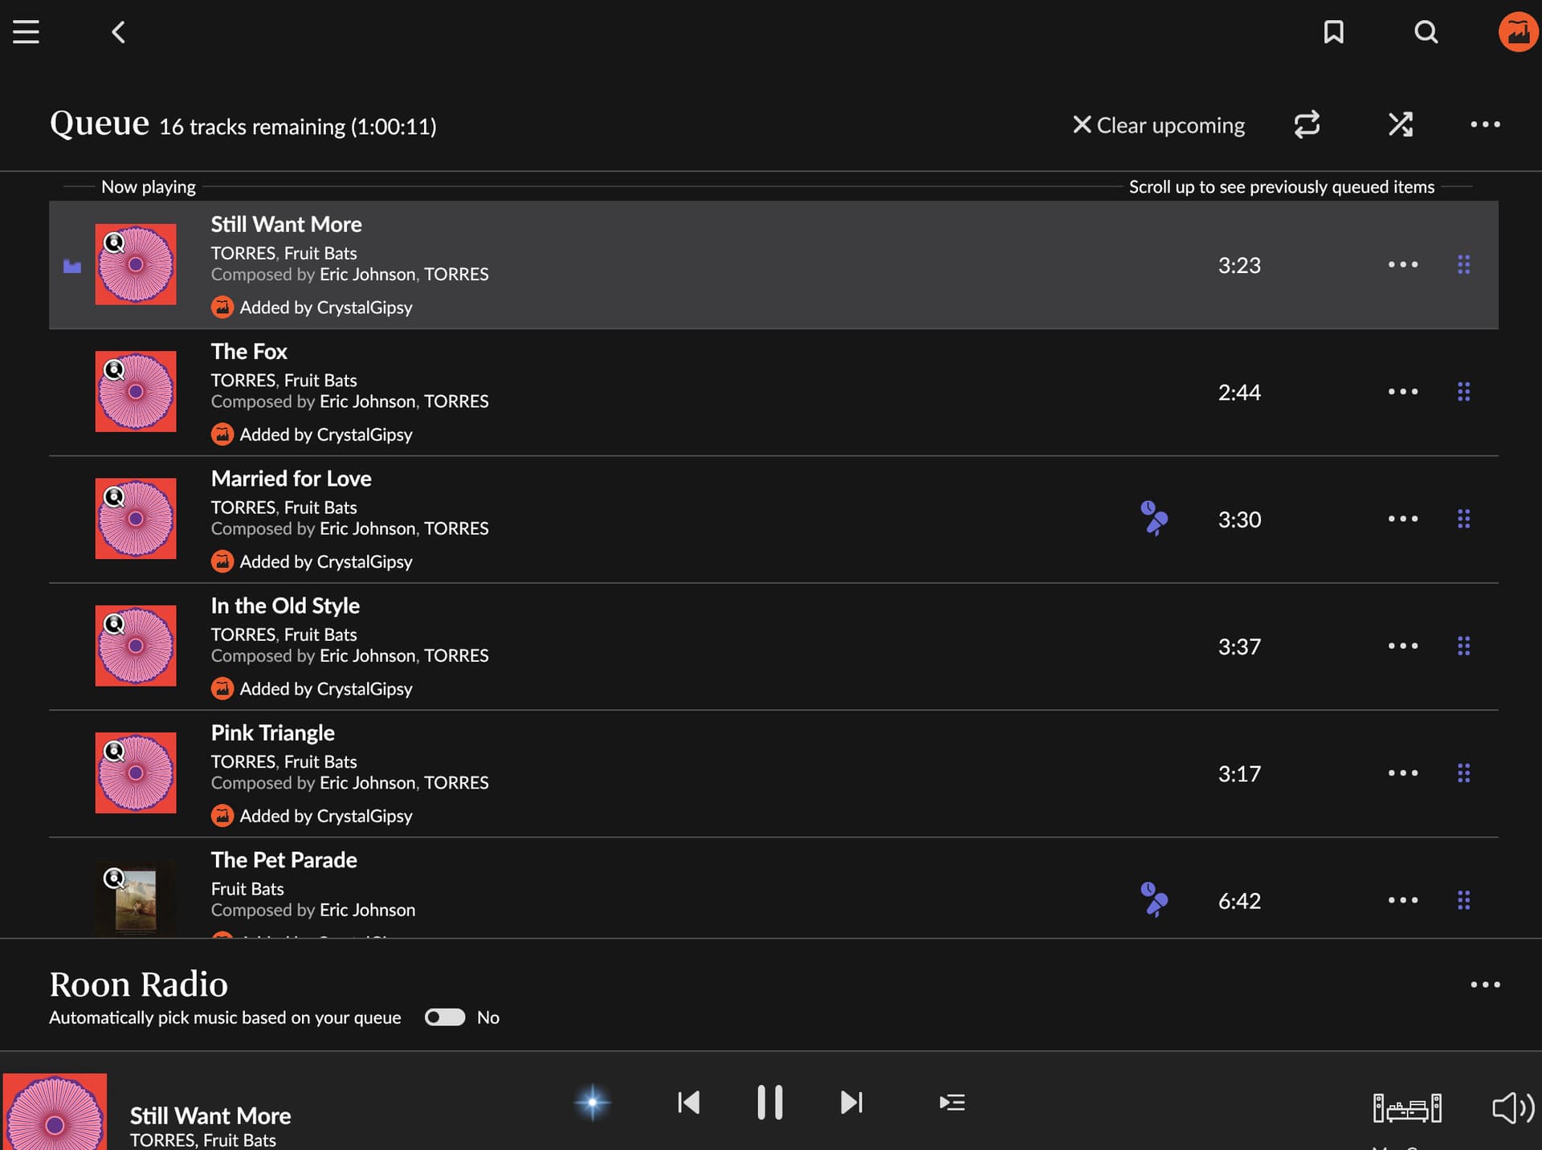Click the lyrics microphone icon on Married for Love
Image resolution: width=1542 pixels, height=1150 pixels.
tap(1154, 519)
